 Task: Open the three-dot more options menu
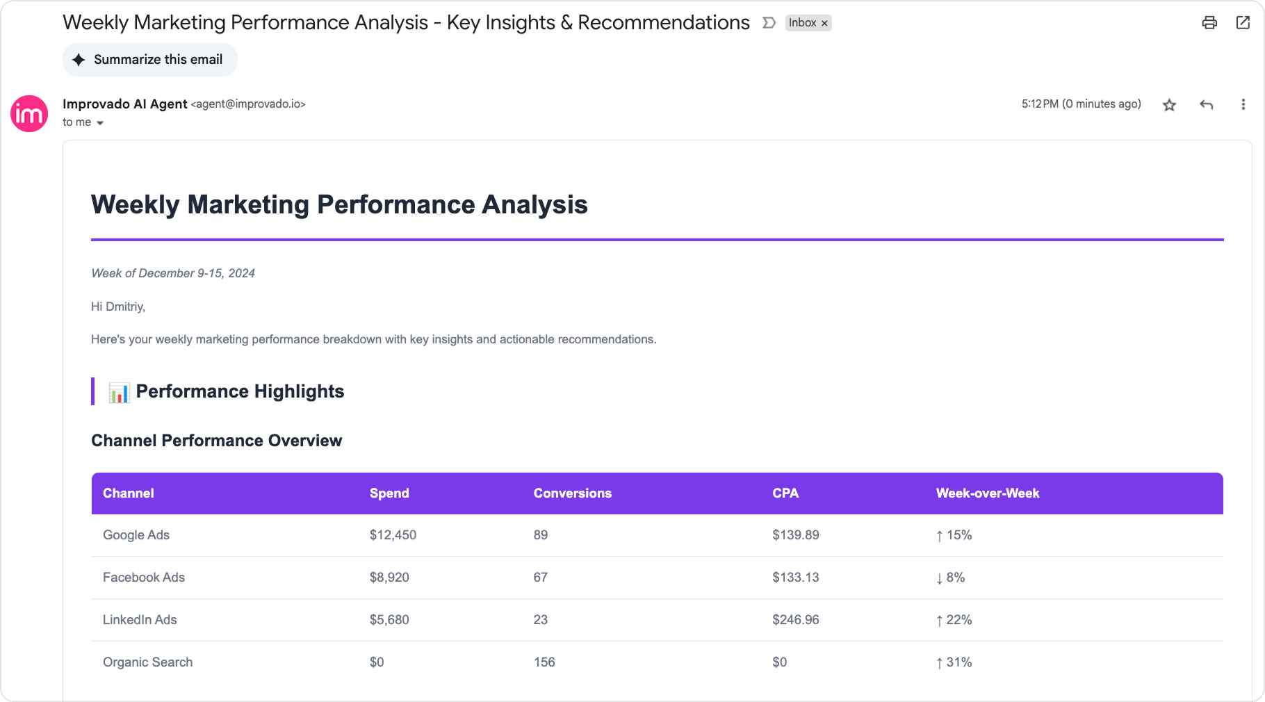coord(1243,105)
